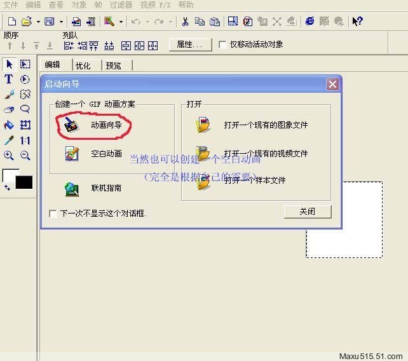Expand the Open folder dropdown arrow

[38, 22]
